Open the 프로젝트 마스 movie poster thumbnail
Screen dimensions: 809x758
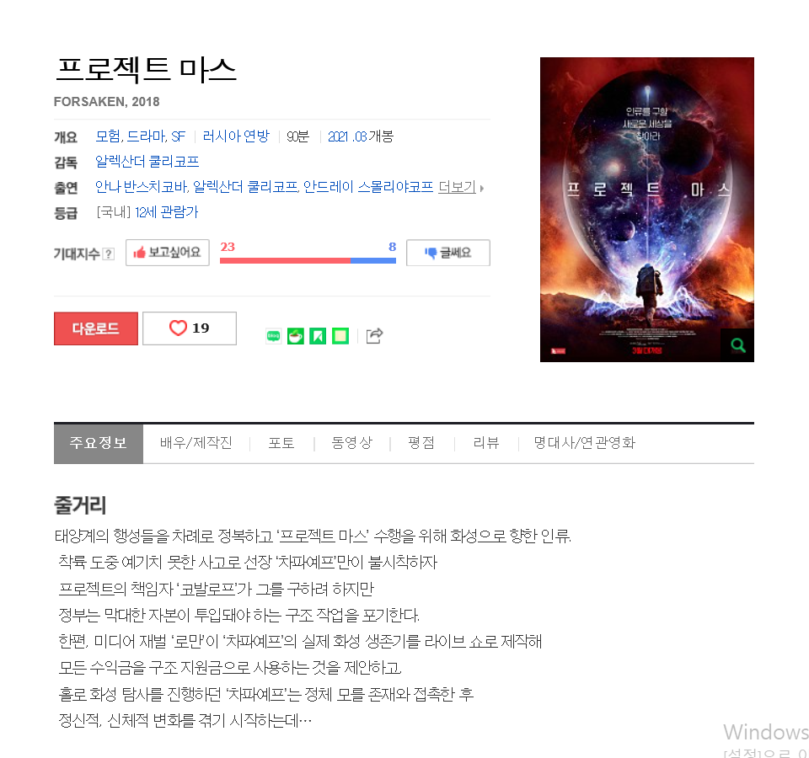[x=647, y=210]
